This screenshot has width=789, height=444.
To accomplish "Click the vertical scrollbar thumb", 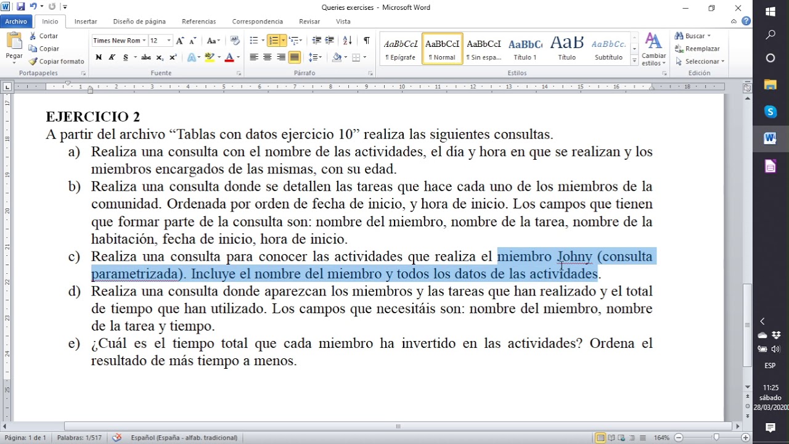I will pyautogui.click(x=746, y=325).
